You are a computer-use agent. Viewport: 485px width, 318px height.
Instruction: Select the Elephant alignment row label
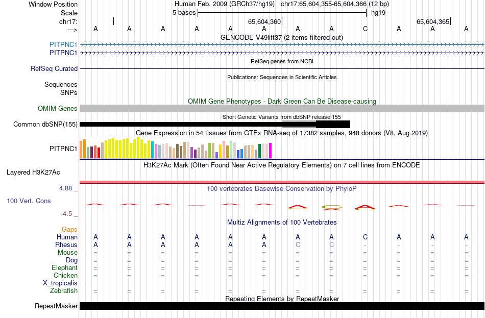65,268
